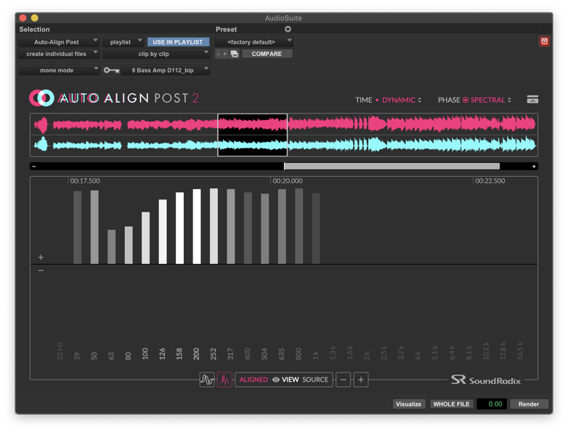Click the 50 Hz spectral bar
The image size is (568, 432).
[x=94, y=228]
